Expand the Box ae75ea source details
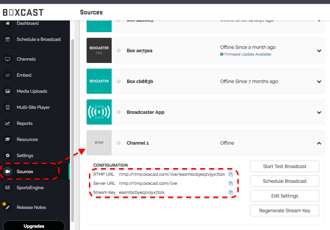The height and width of the screenshot is (230, 330). (x=319, y=51)
